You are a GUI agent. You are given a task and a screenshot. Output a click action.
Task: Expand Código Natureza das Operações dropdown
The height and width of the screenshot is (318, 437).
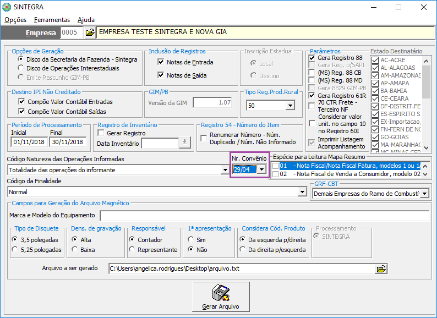click(225, 170)
